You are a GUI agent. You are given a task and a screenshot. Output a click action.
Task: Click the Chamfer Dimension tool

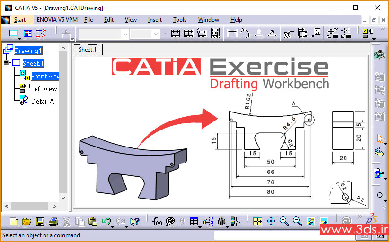click(289, 34)
